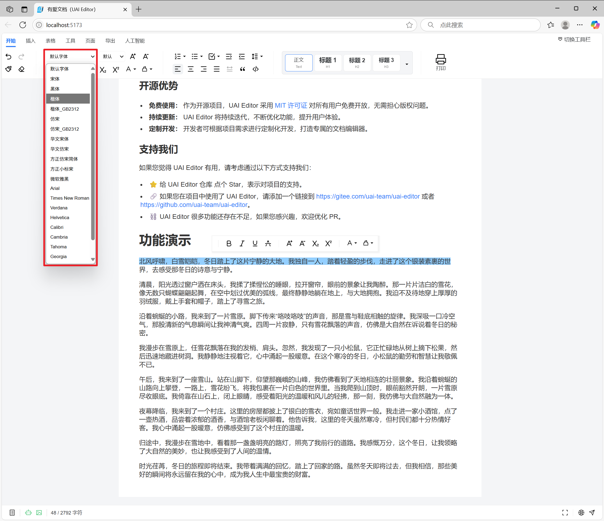604x521 pixels.
Task: Expand the heading styles gallery arrow
Action: (x=407, y=64)
